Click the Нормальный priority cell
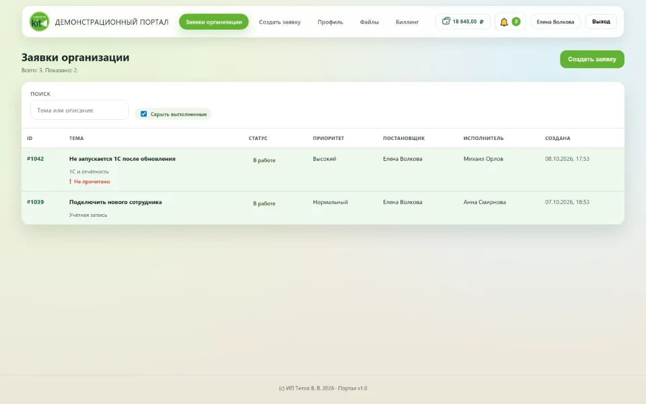 (330, 202)
